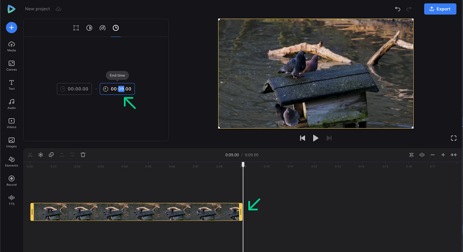
Task: Click the clip's left trim handle
Action: click(x=32, y=212)
